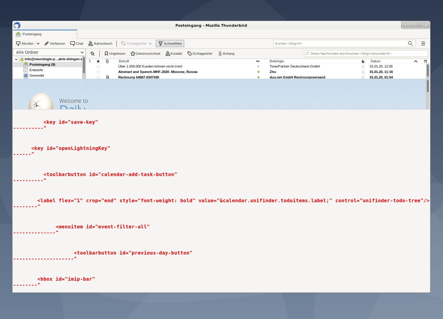Viewport: 443px width, 319px height.
Task: Toggle the Anhang attachment filter
Action: 227,54
